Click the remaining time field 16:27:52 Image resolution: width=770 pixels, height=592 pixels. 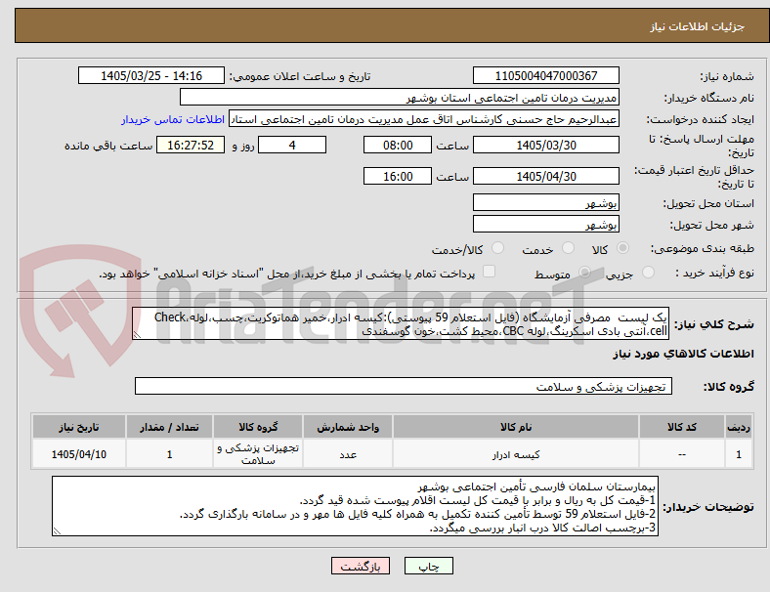tap(191, 145)
